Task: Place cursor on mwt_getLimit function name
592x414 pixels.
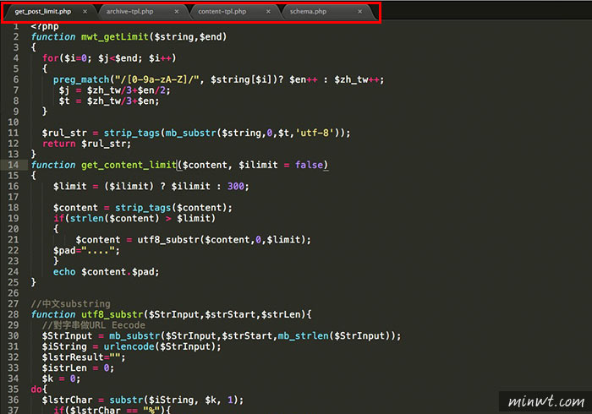Action: click(115, 36)
